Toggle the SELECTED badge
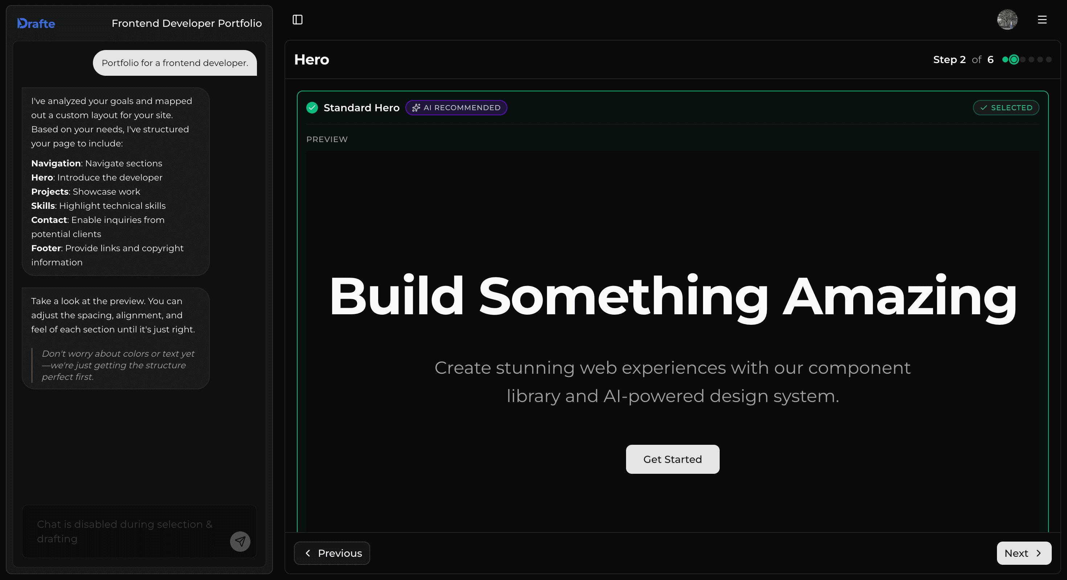Viewport: 1067px width, 580px height. click(x=1006, y=108)
